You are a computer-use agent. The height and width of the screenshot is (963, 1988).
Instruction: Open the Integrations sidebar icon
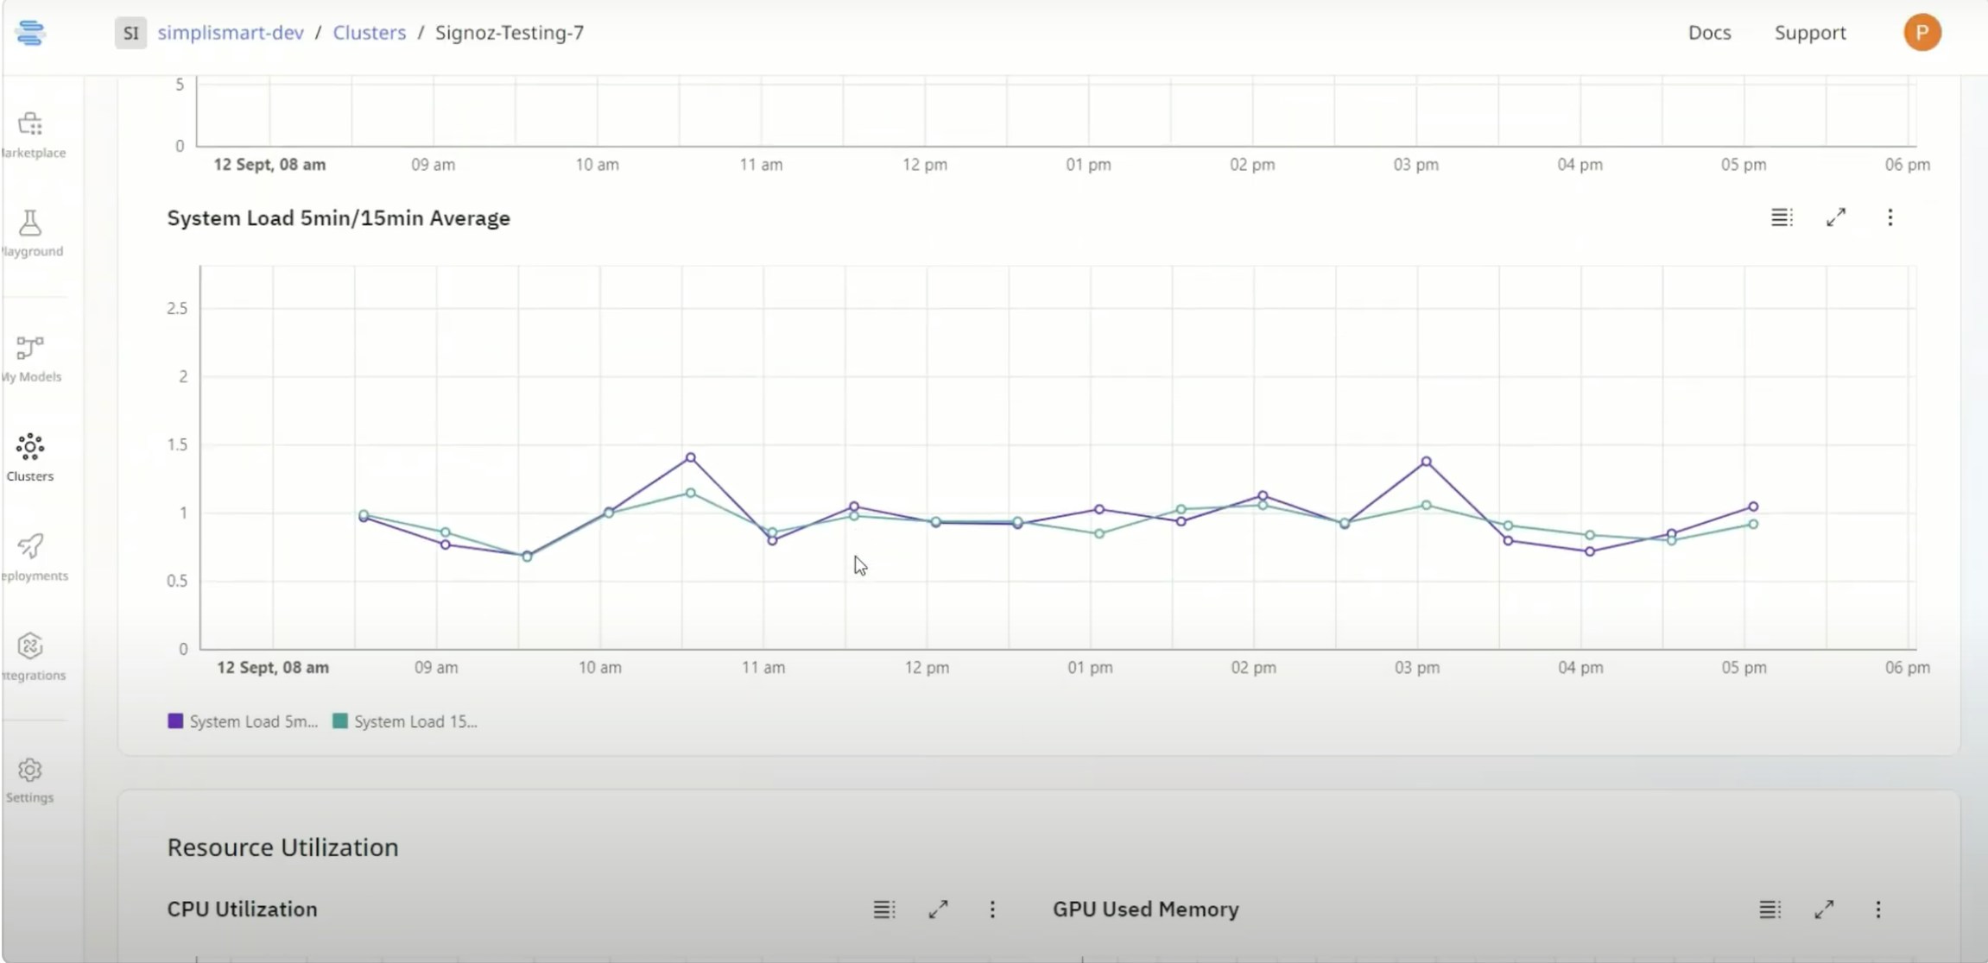pos(30,646)
